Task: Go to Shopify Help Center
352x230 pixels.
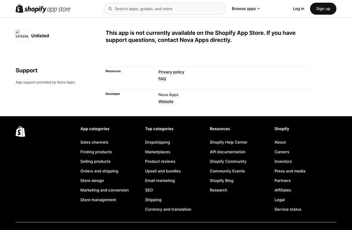Action: tap(228, 142)
